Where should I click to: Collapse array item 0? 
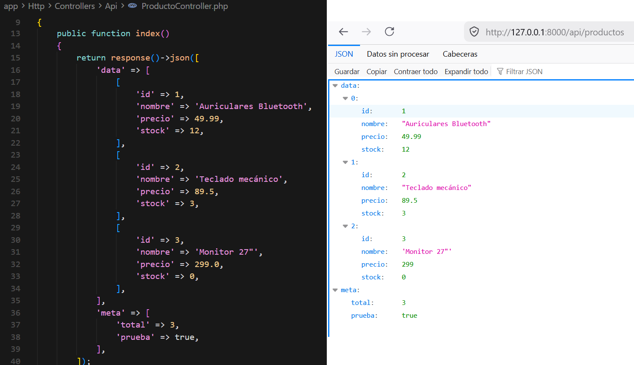346,98
